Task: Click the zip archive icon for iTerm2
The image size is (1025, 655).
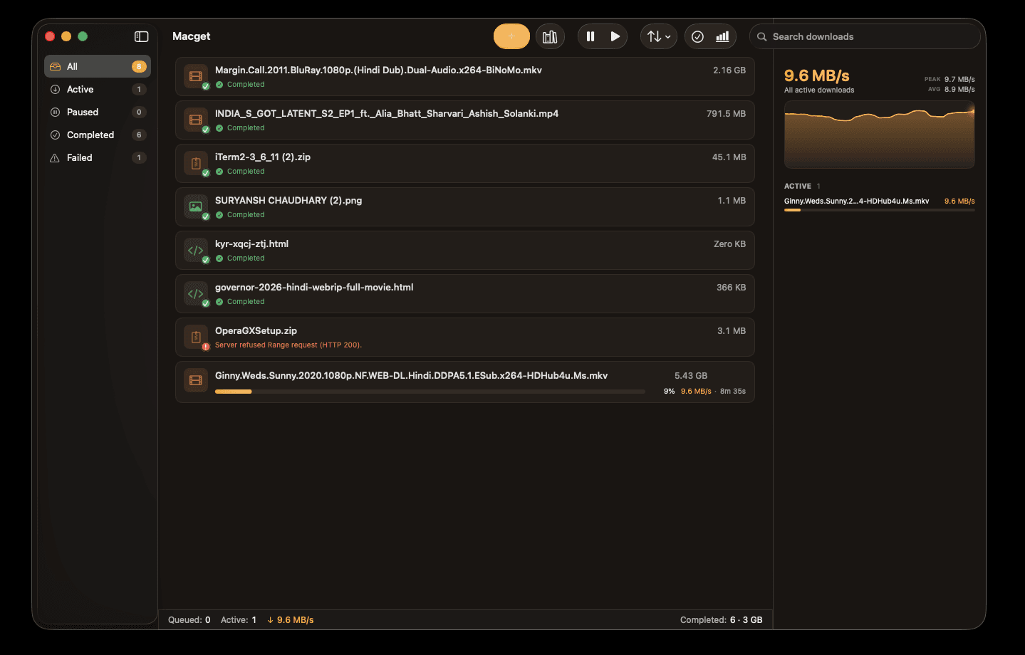Action: (196, 163)
